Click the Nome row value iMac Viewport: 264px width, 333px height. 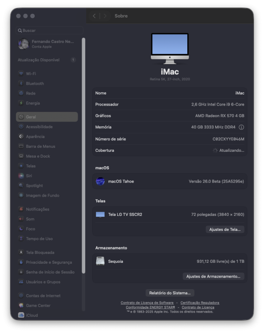point(240,93)
